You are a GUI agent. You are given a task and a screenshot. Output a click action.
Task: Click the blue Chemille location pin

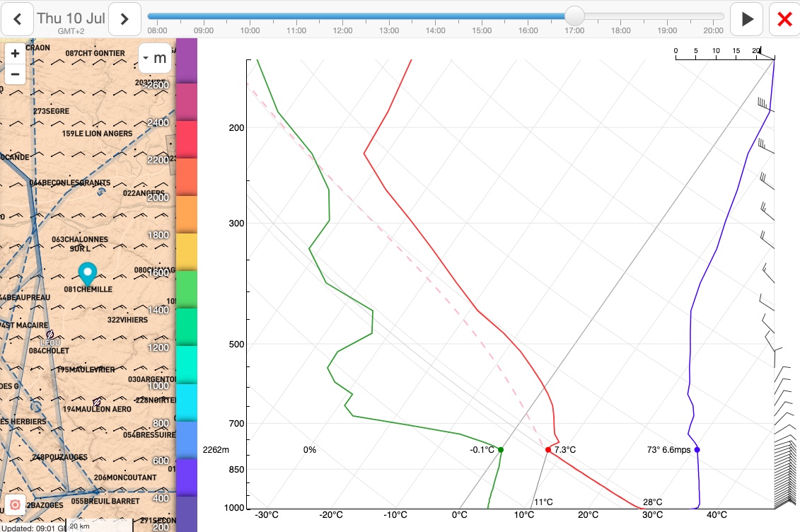coord(87,273)
